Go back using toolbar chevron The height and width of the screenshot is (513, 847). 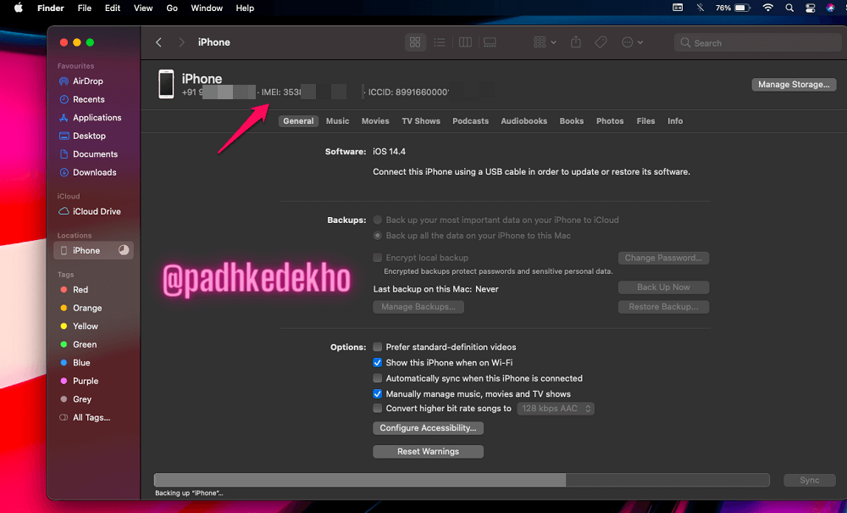click(159, 42)
